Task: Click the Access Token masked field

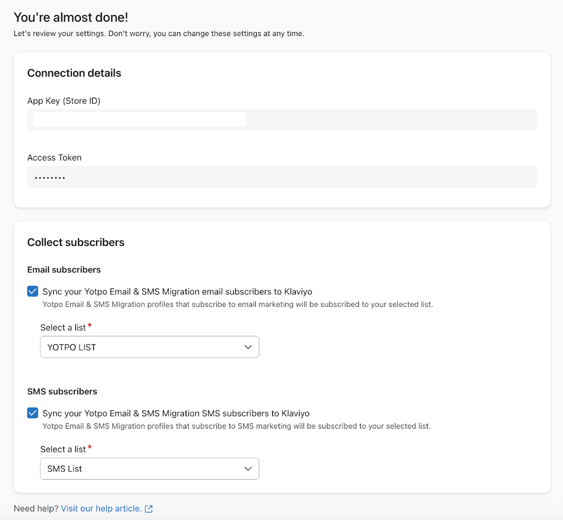Action: (281, 177)
